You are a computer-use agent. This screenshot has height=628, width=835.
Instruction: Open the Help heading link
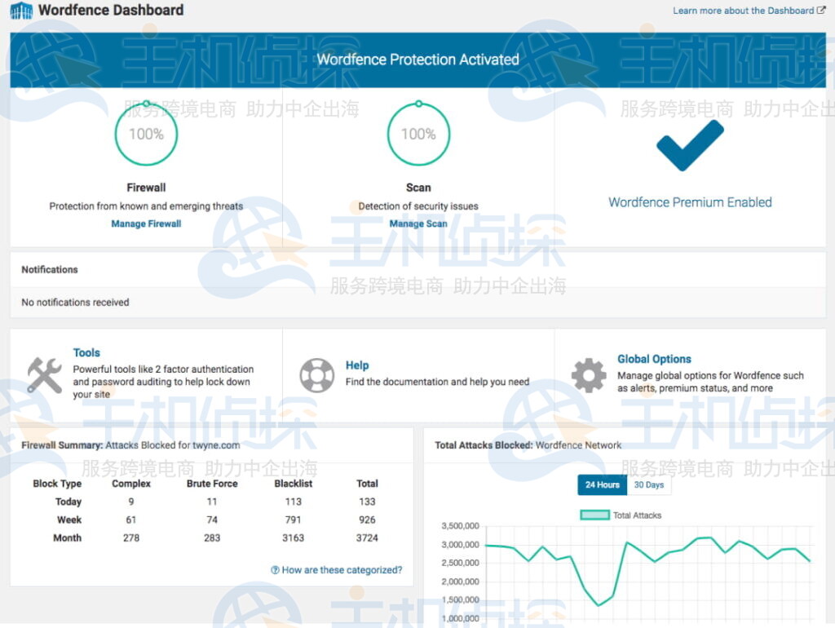(x=357, y=365)
